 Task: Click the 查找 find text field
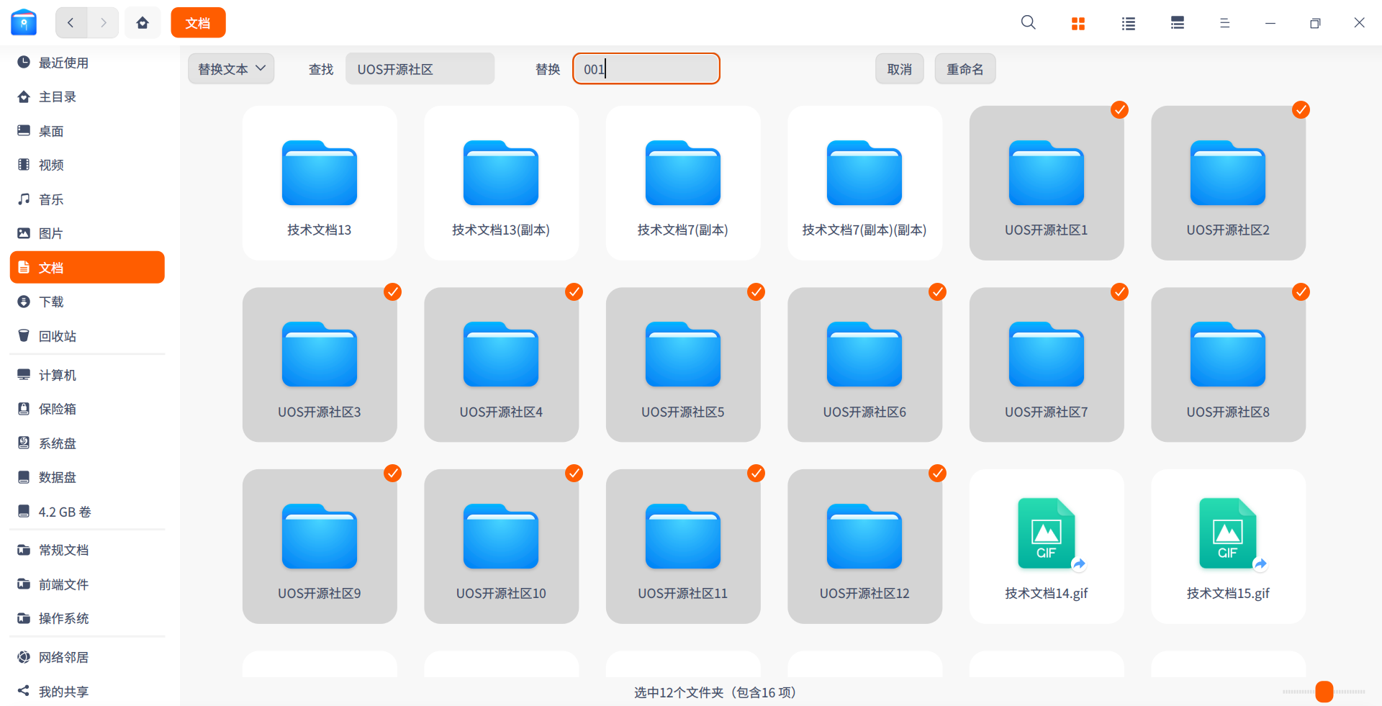click(420, 69)
